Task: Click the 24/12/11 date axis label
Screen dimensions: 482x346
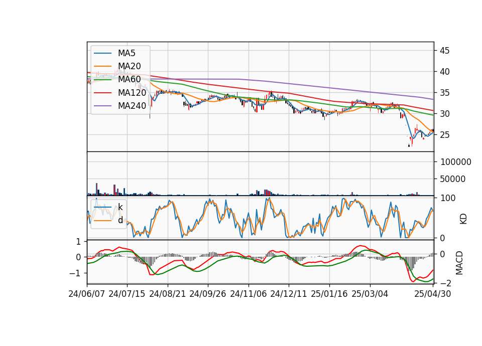Action: point(289,294)
